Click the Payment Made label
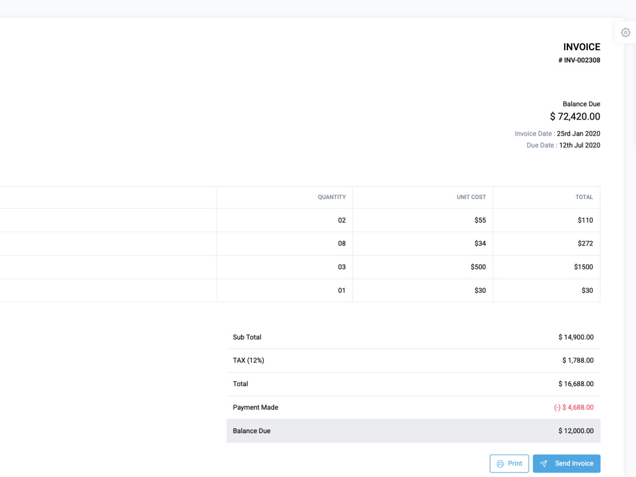This screenshot has height=477, width=636. click(256, 408)
